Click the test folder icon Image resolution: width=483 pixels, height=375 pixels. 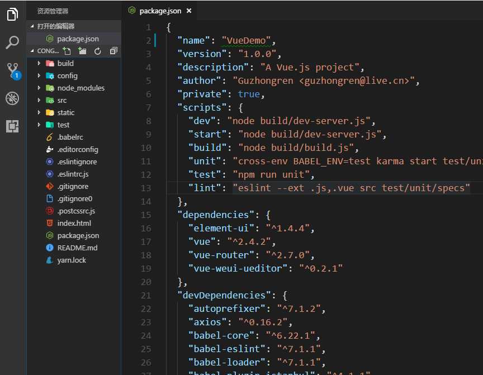click(x=50, y=125)
